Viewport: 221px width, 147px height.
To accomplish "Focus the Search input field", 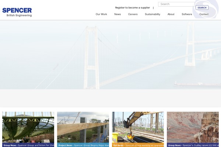I will (176, 4).
